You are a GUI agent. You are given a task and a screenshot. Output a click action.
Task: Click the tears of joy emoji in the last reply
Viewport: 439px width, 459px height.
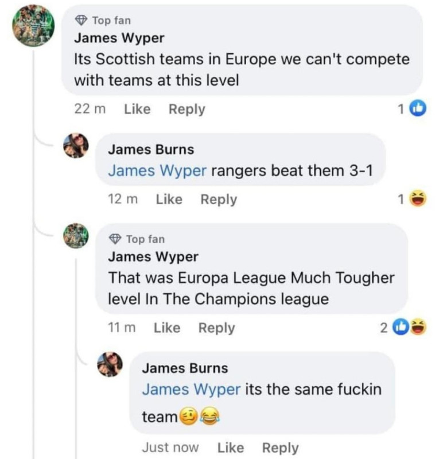coord(209,417)
